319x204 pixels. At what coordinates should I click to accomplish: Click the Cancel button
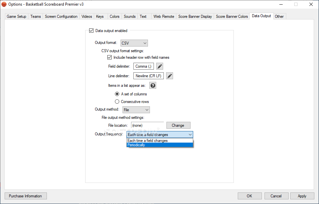pos(276,196)
